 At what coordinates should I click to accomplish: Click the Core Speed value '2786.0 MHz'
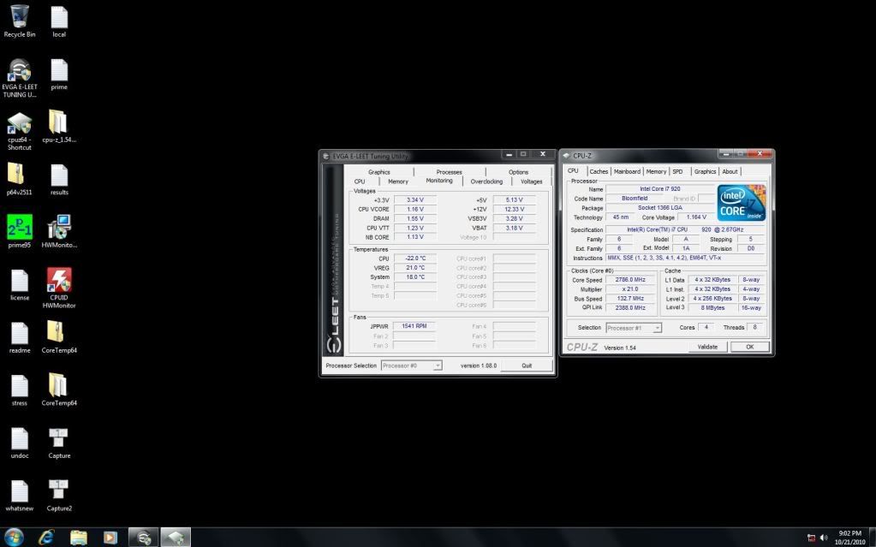click(x=630, y=280)
